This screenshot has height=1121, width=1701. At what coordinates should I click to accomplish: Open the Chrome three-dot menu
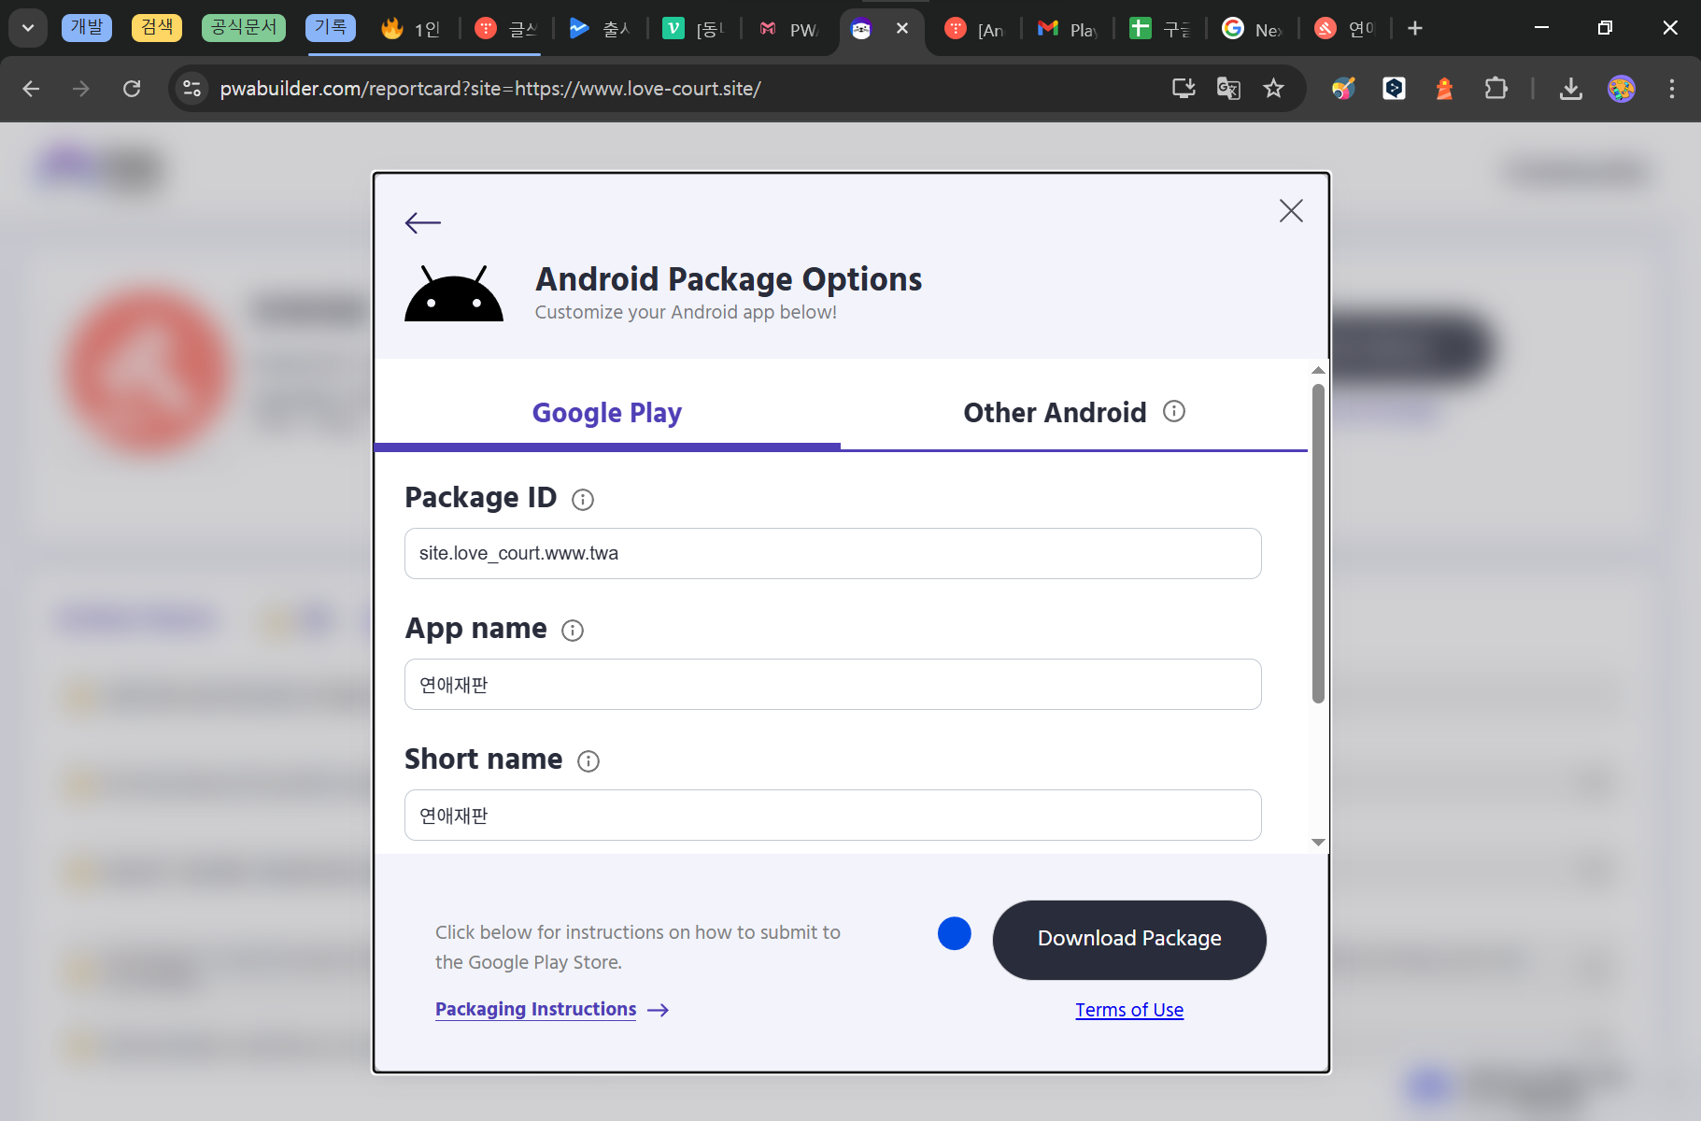[1672, 89]
